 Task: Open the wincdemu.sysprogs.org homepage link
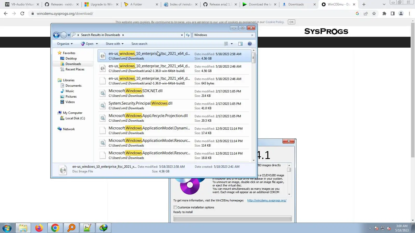[267, 200]
